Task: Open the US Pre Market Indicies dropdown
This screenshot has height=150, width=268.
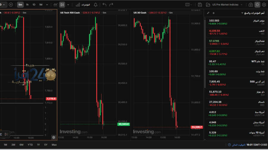Action: (x=227, y=5)
